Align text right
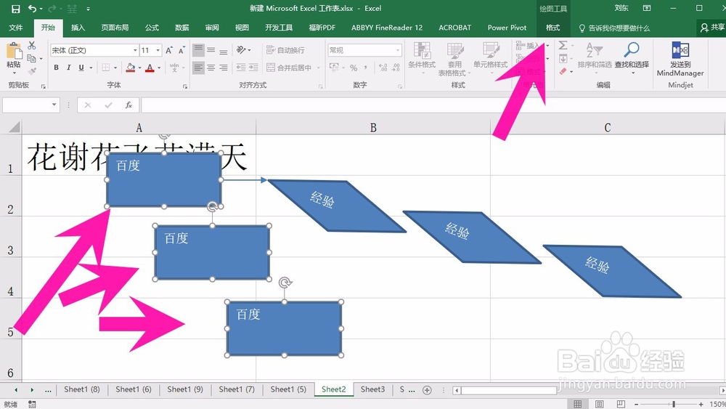726x409 pixels. (x=224, y=68)
